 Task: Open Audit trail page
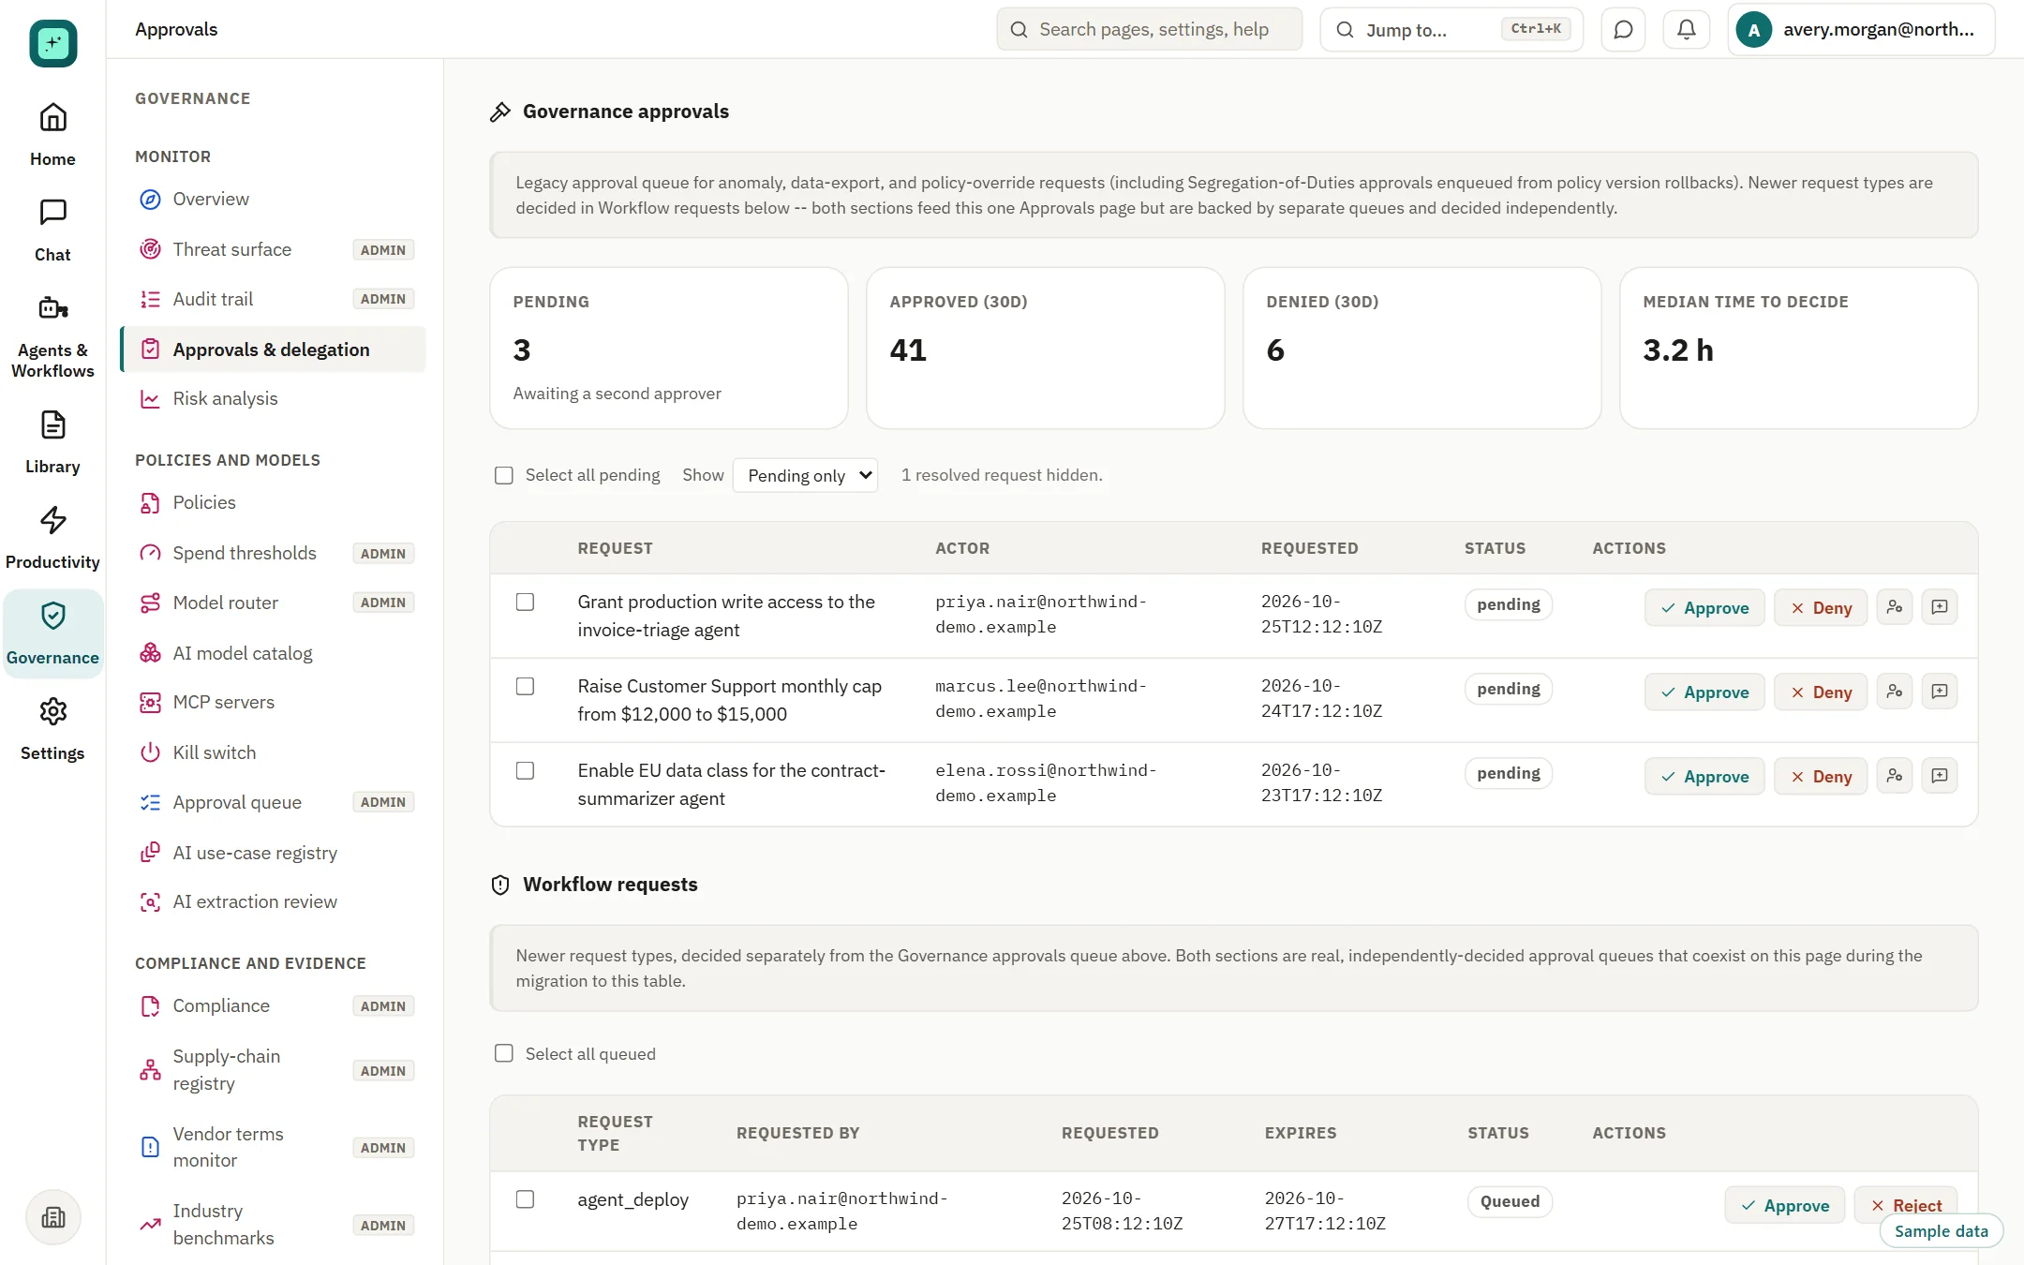pyautogui.click(x=273, y=299)
